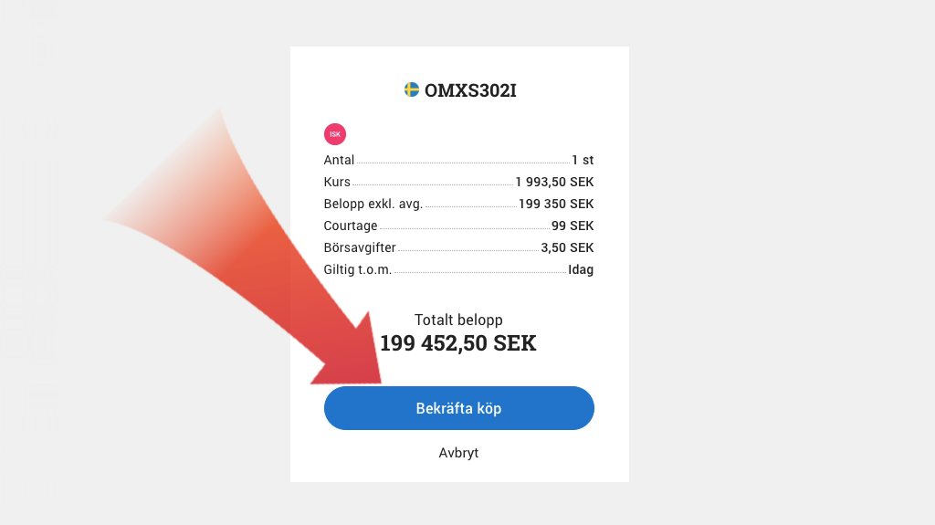Select the Courtage label
Viewport: 935px width, 525px height.
351,226
